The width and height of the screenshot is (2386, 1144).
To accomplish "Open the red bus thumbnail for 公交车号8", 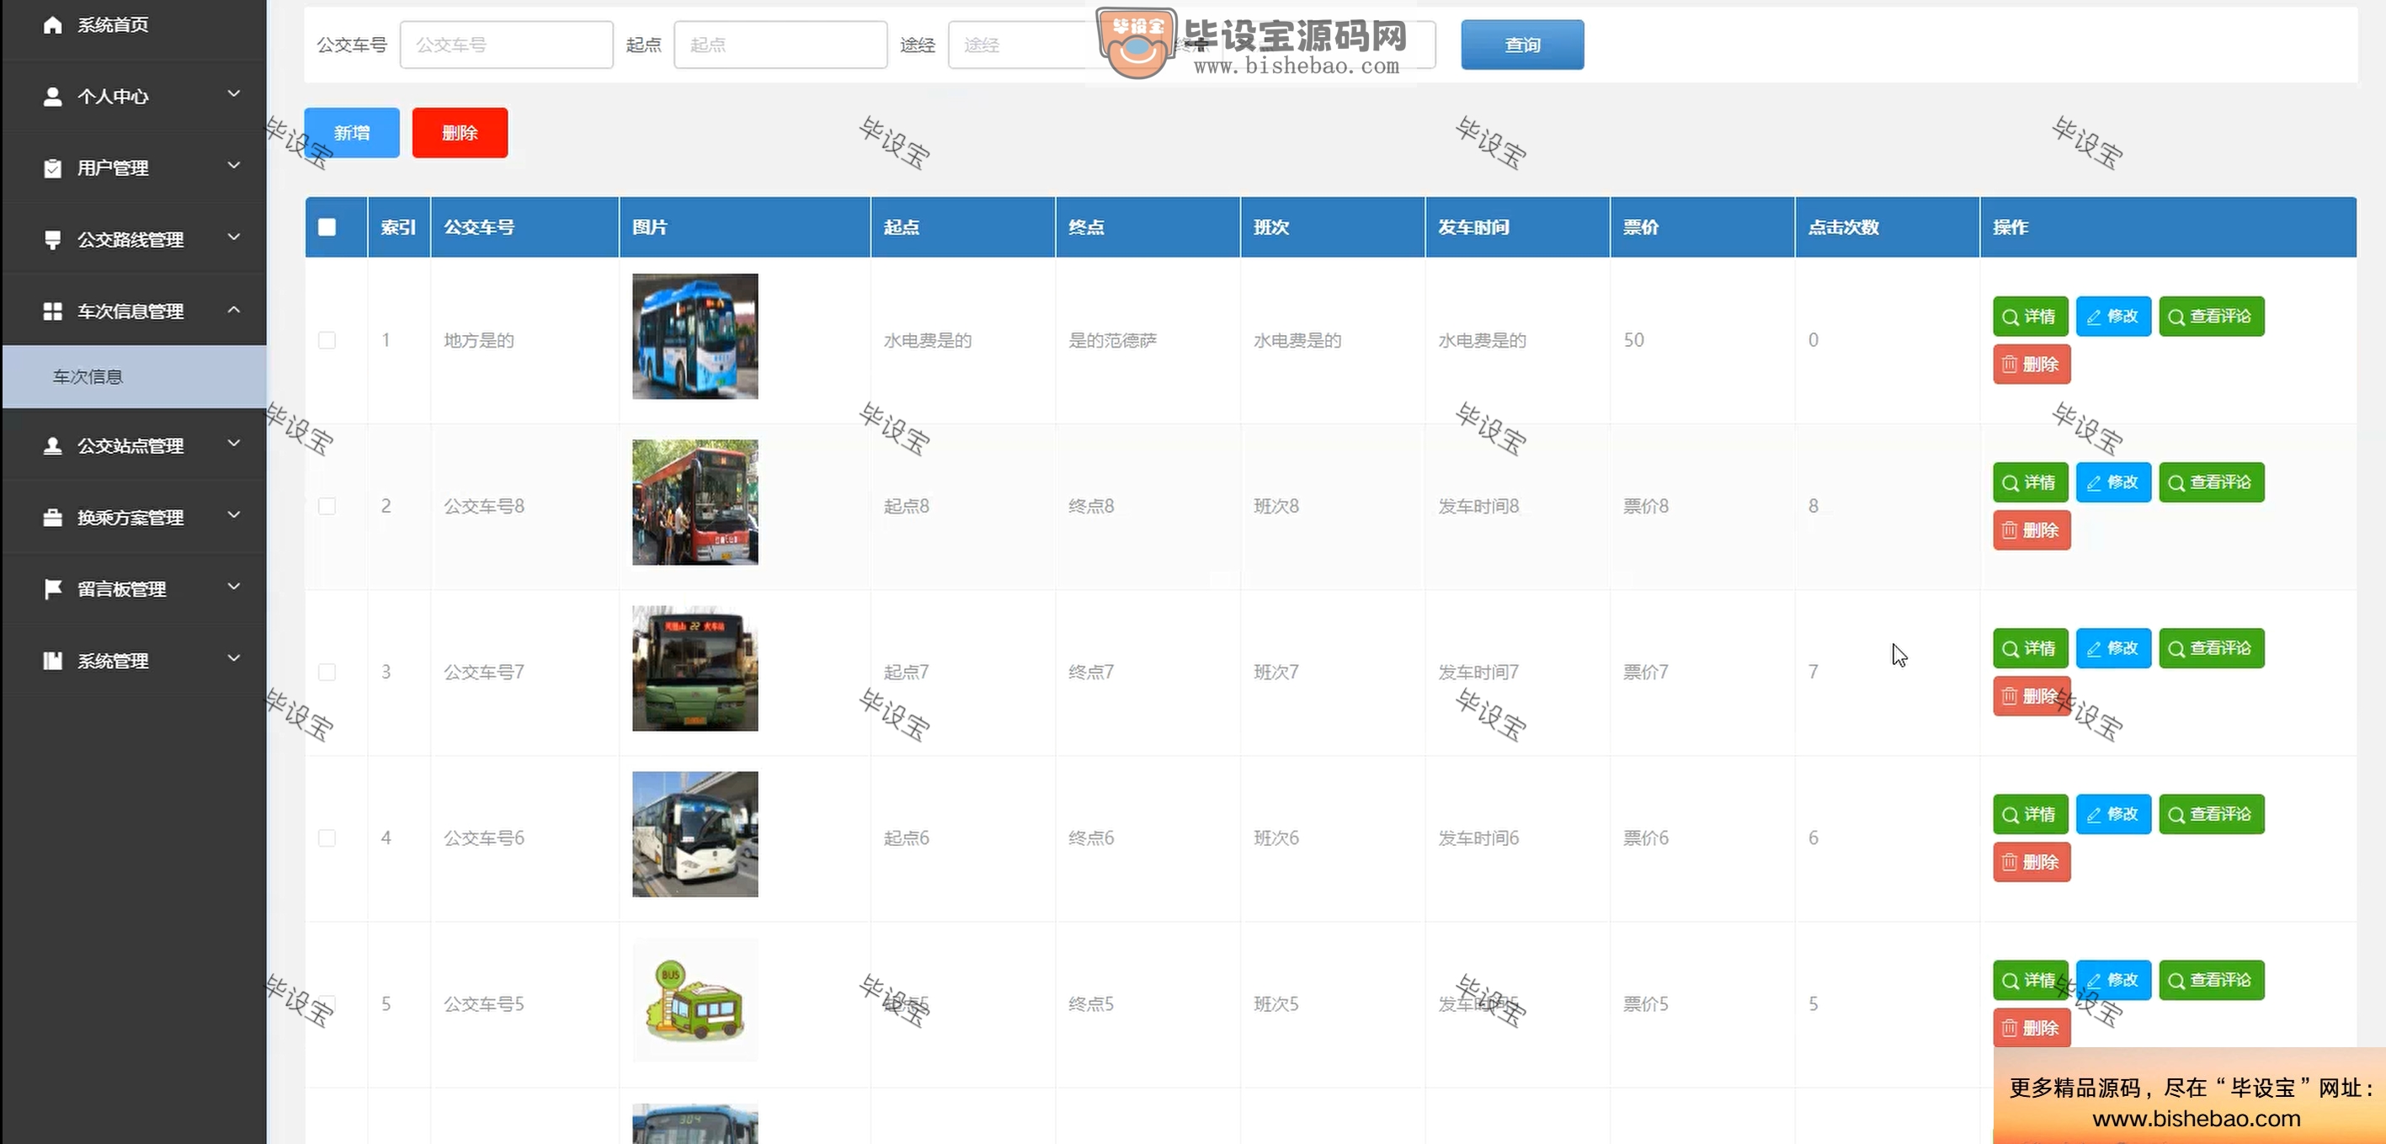I will (x=695, y=502).
